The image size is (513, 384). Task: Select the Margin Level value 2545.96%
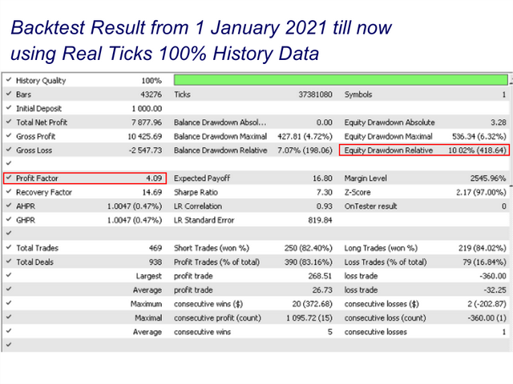[488, 178]
